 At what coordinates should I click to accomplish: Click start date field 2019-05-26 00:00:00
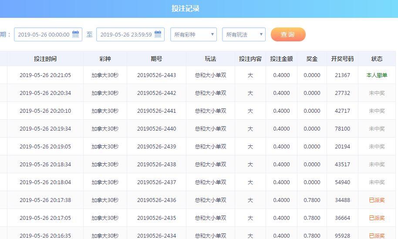coord(48,34)
